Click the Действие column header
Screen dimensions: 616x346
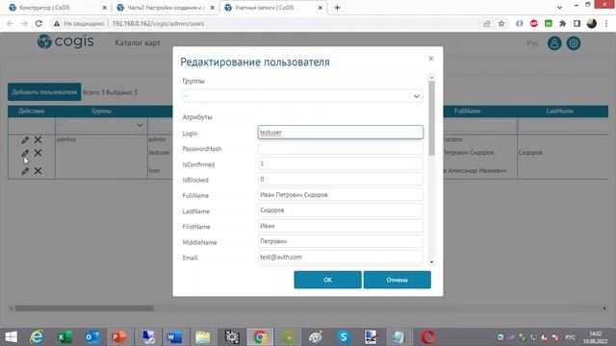click(x=32, y=111)
